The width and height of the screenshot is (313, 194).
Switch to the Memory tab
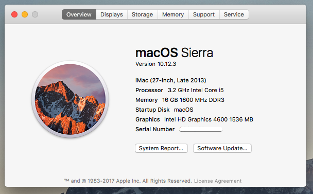(173, 14)
